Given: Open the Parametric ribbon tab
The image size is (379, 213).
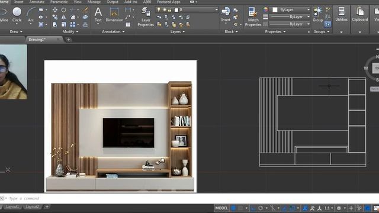Looking at the screenshot, I should point(59,2).
